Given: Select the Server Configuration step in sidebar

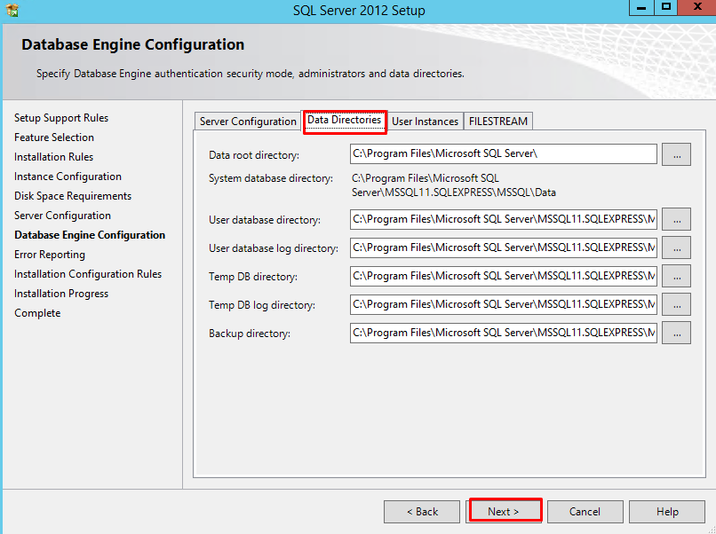Looking at the screenshot, I should 62,216.
